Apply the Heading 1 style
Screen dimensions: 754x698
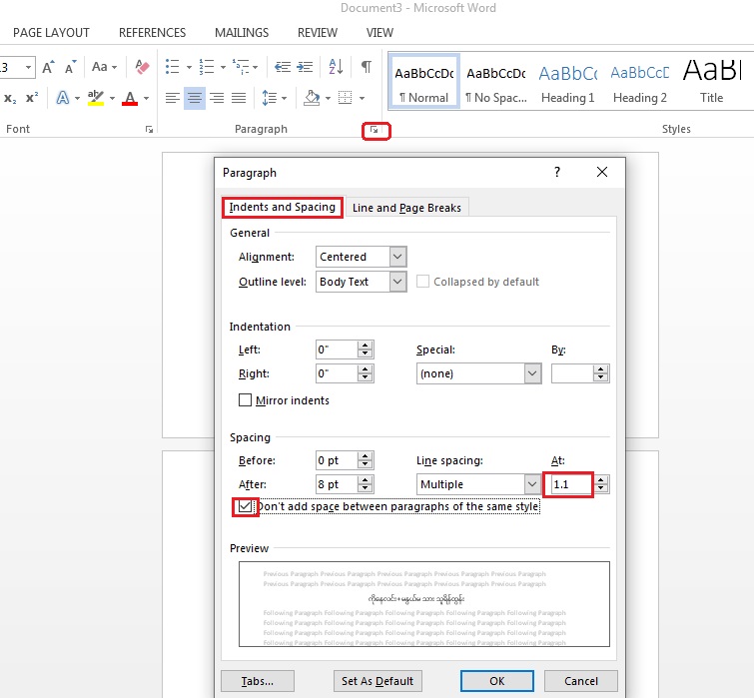click(x=568, y=82)
